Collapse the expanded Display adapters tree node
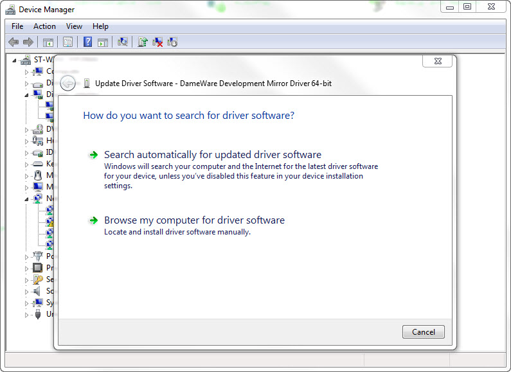The width and height of the screenshot is (511, 372). coord(27,94)
